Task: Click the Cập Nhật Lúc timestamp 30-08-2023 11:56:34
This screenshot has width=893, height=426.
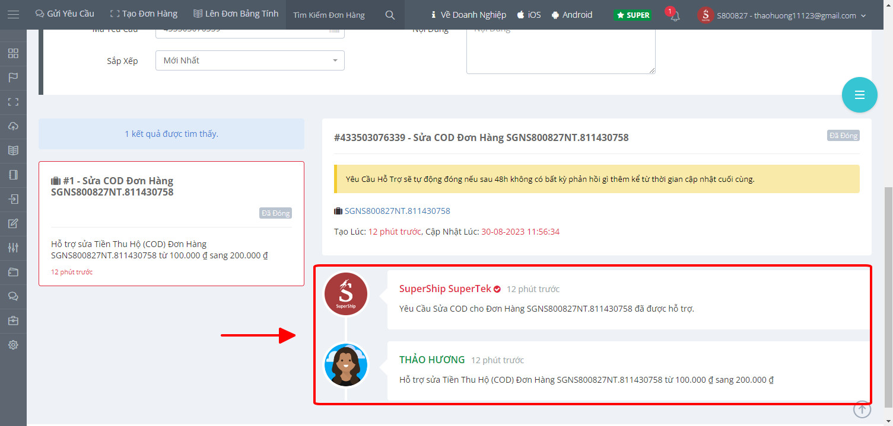Action: [x=520, y=232]
